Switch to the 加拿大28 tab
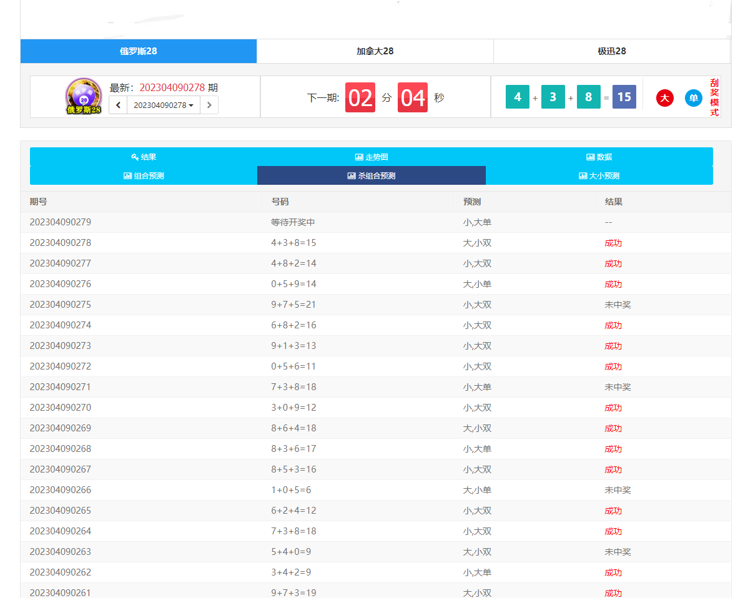The height and width of the screenshot is (598, 753). pyautogui.click(x=375, y=51)
